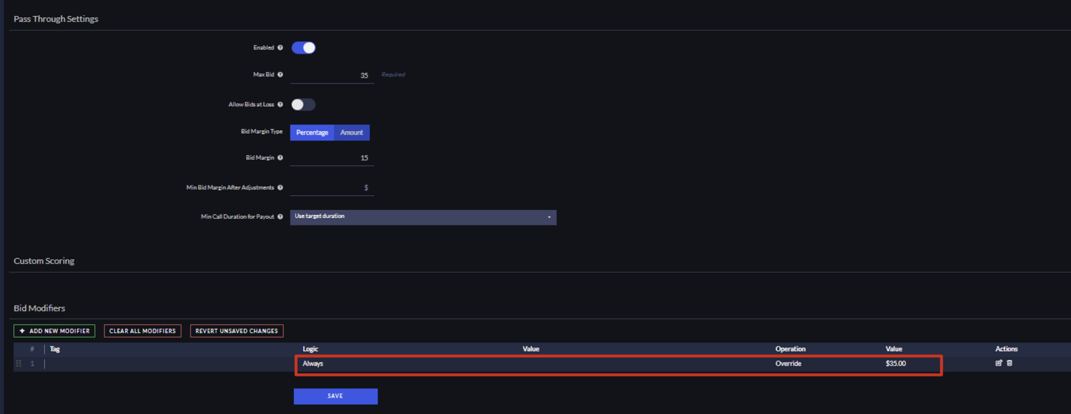Image resolution: width=1071 pixels, height=414 pixels.
Task: Select Percentage bid margin type
Action: (x=312, y=132)
